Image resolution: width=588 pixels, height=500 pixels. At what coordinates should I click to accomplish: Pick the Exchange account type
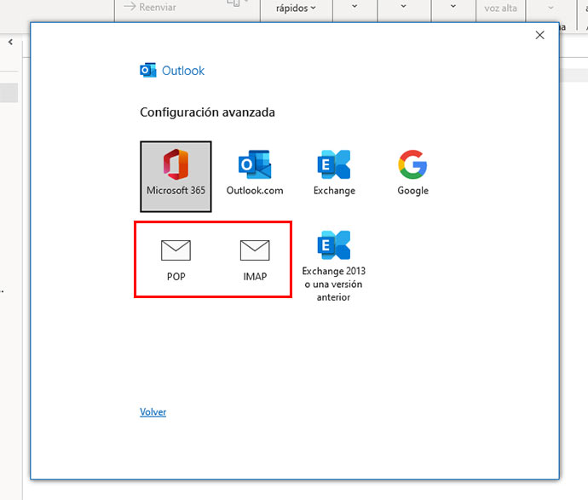tap(334, 173)
